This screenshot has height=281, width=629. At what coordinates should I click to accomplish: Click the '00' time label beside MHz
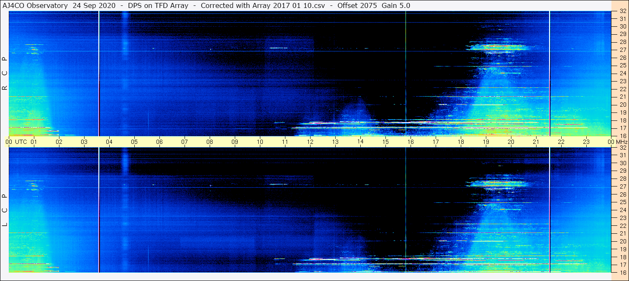611,142
